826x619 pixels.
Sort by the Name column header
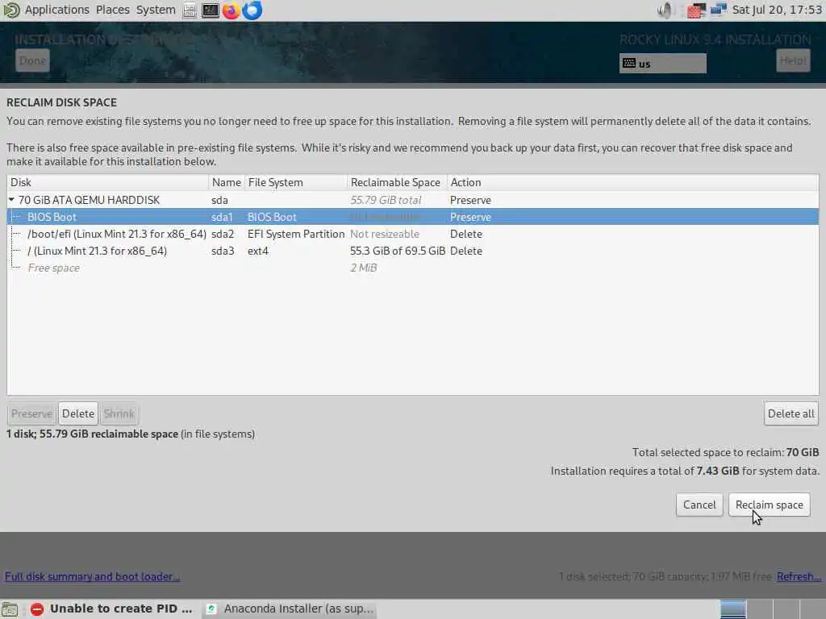pyautogui.click(x=227, y=182)
